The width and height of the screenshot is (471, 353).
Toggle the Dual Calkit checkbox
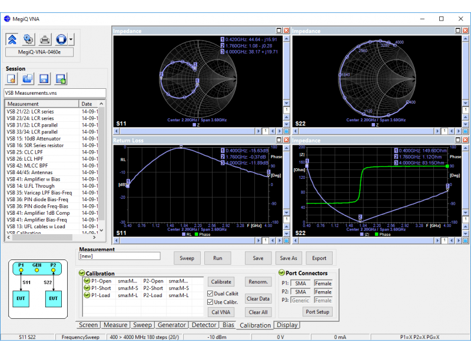point(211,293)
